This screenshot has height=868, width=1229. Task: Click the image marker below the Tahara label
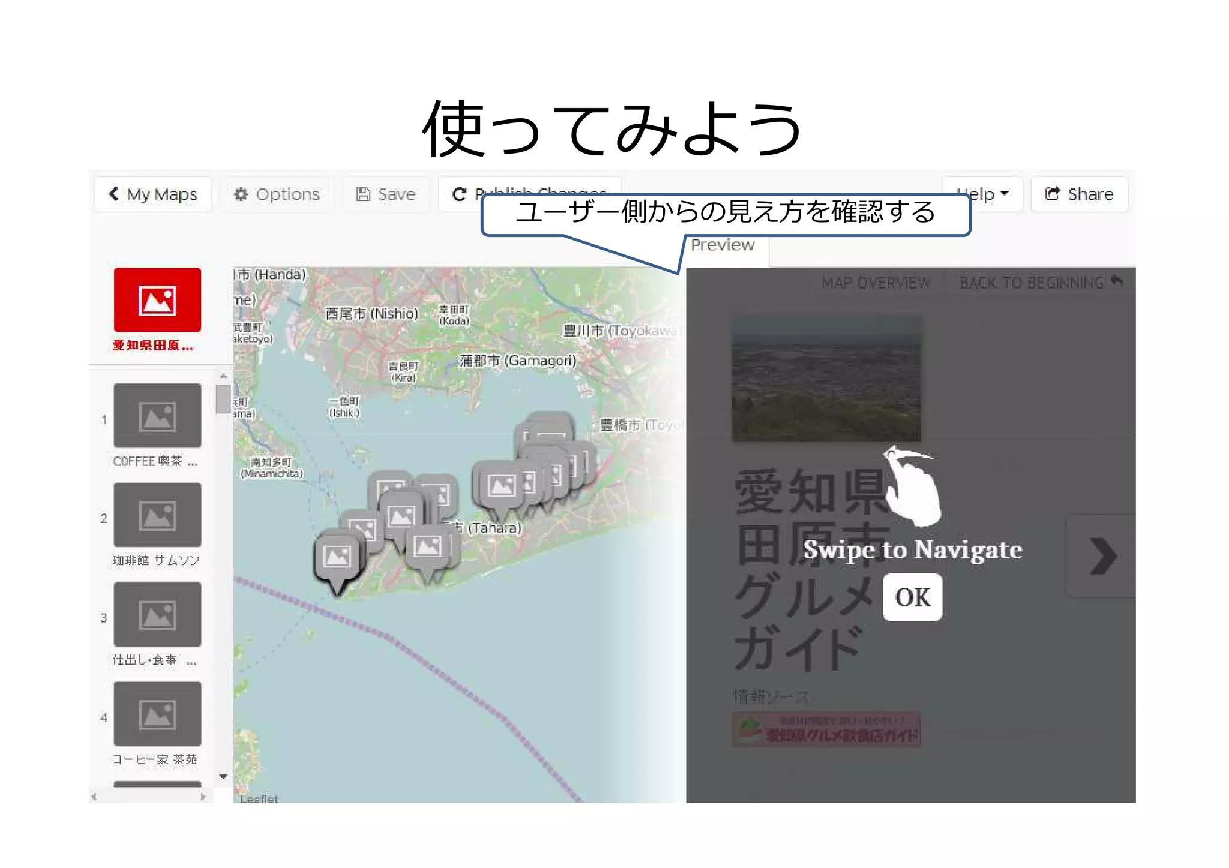click(x=428, y=551)
